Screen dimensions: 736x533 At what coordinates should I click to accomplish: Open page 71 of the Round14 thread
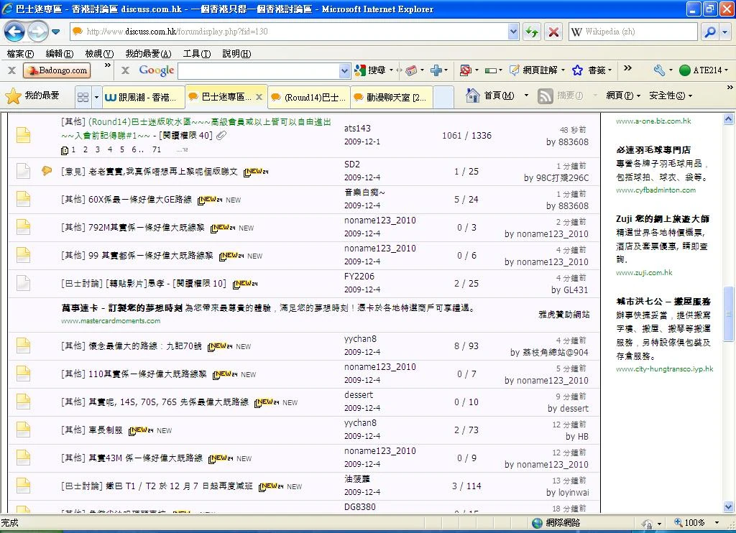157,149
